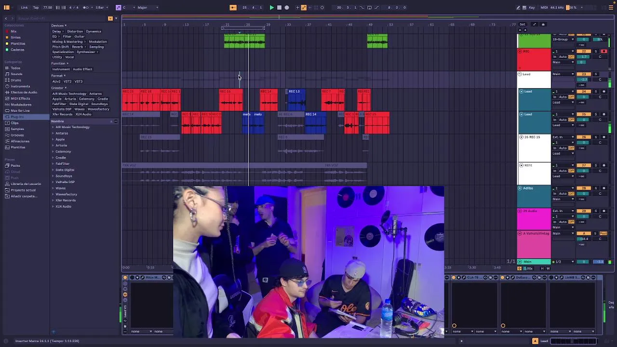Click the Key map mode button
The width and height of the screenshot is (617, 347).
click(x=532, y=7)
